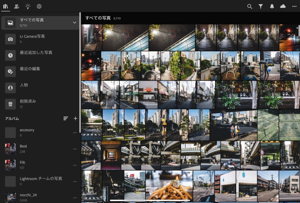Click the clock icon for recently added
The image size is (300, 203).
tap(10, 55)
